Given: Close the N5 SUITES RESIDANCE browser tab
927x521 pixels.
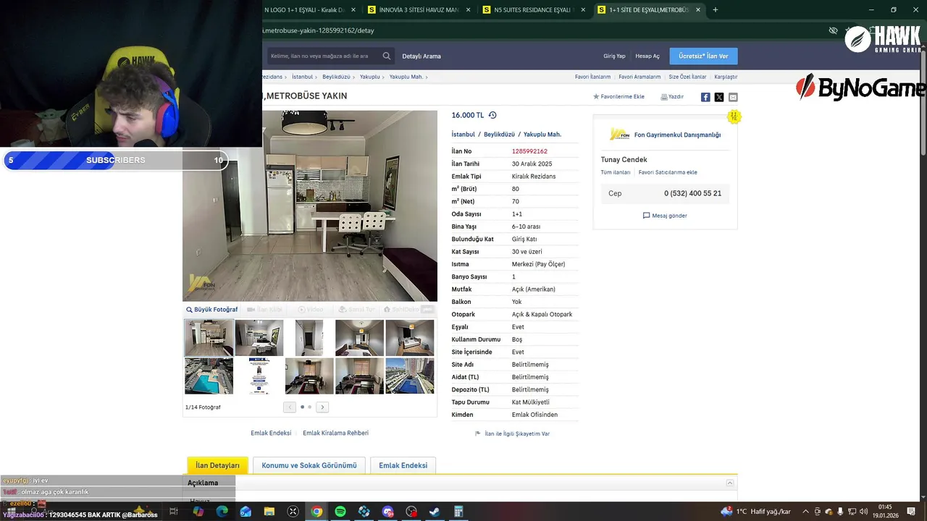Looking at the screenshot, I should coord(583,10).
